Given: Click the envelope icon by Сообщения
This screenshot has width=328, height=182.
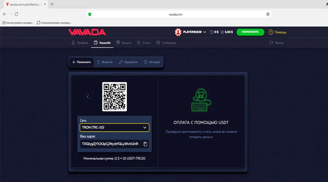Looking at the screenshot, I should (x=158, y=43).
